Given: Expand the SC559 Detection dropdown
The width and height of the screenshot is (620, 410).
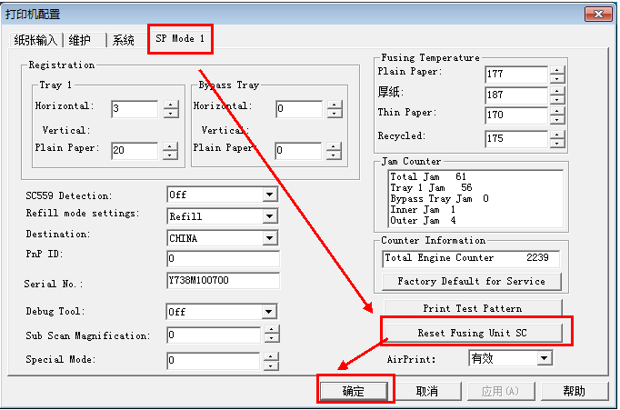Looking at the screenshot, I should 269,195.
